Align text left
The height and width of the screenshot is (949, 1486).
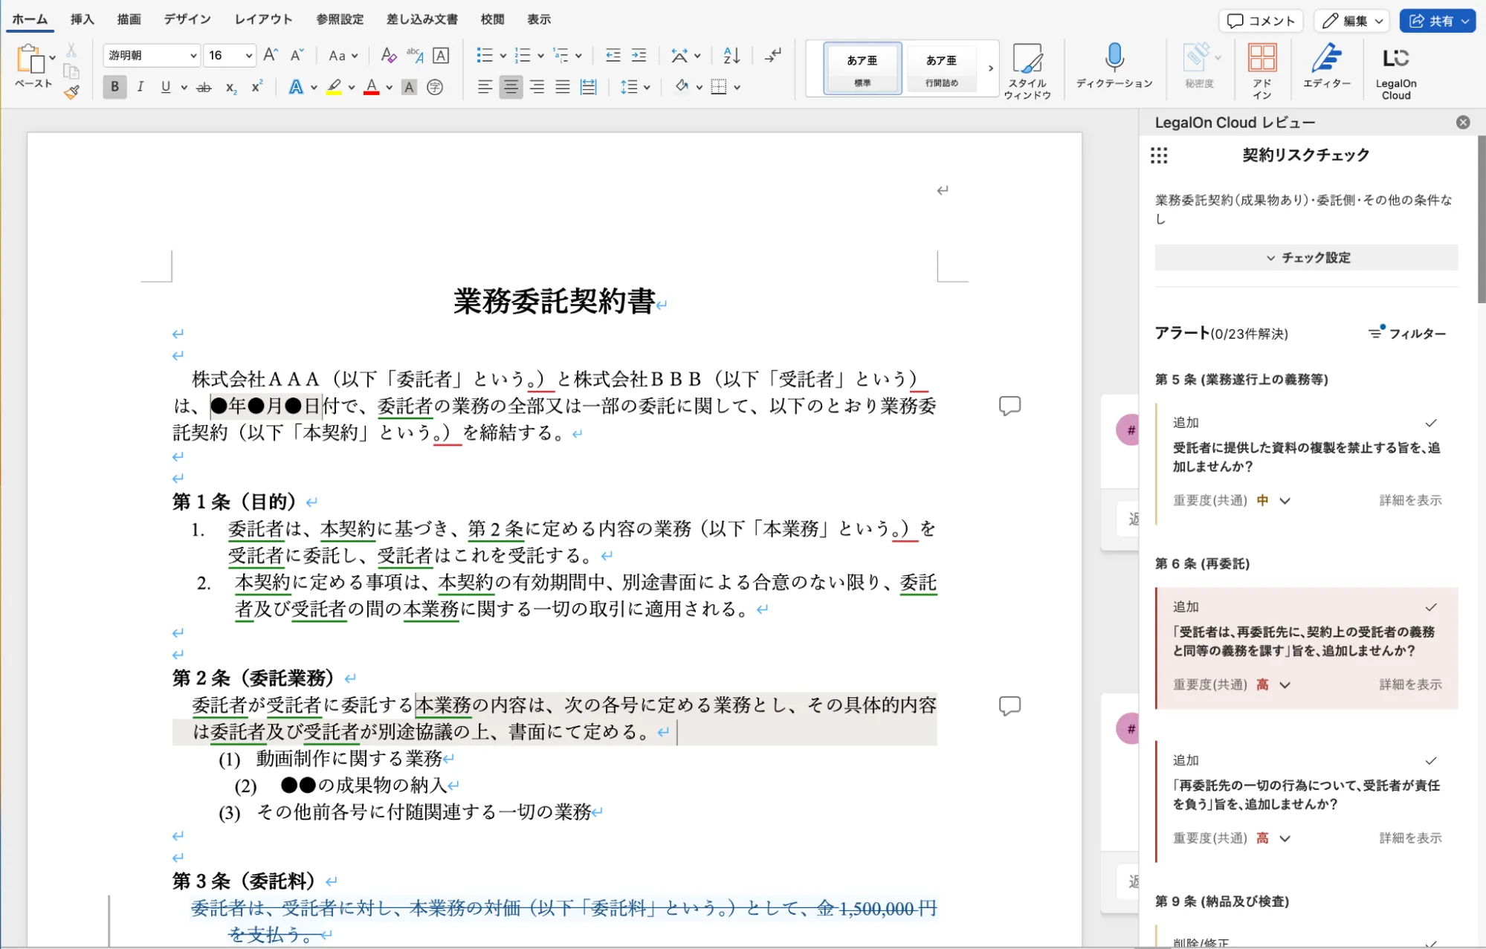point(485,87)
